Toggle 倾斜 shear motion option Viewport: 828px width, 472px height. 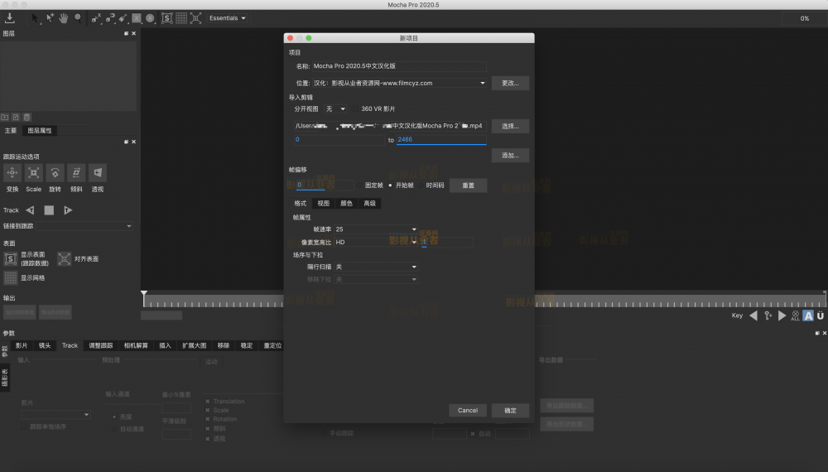76,172
